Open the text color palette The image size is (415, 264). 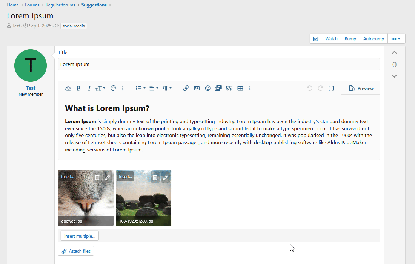click(x=113, y=88)
